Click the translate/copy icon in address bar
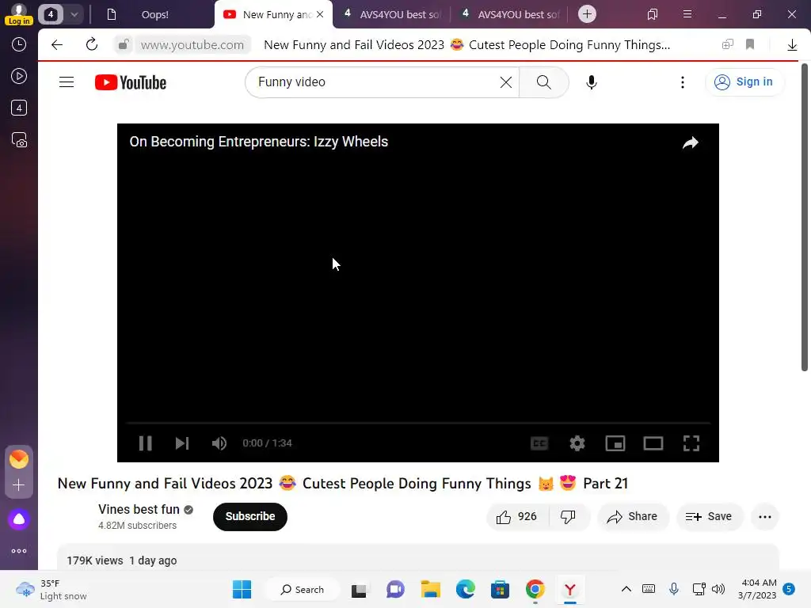This screenshot has height=608, width=811. click(728, 45)
